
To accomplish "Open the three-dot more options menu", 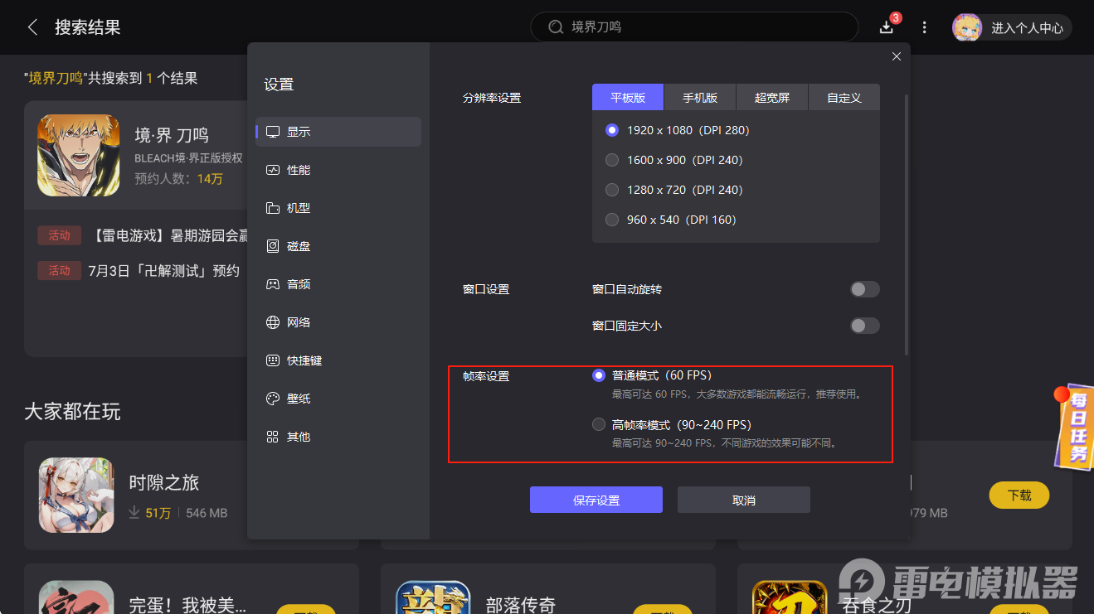I will coord(925,27).
